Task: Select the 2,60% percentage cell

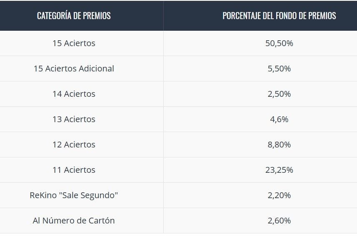Action: tap(279, 221)
